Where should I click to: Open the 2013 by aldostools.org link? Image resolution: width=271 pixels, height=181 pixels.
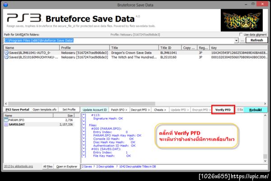point(19,166)
